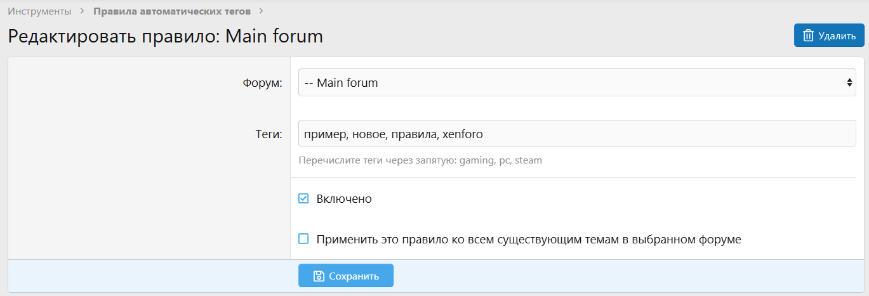The width and height of the screenshot is (869, 296).
Task: Click the Применить это правило label text
Action: pyautogui.click(x=528, y=240)
